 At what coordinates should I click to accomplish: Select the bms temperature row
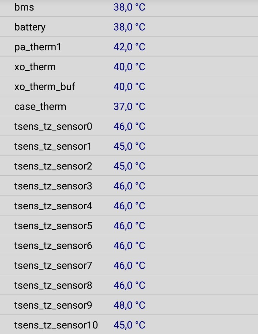129,7
